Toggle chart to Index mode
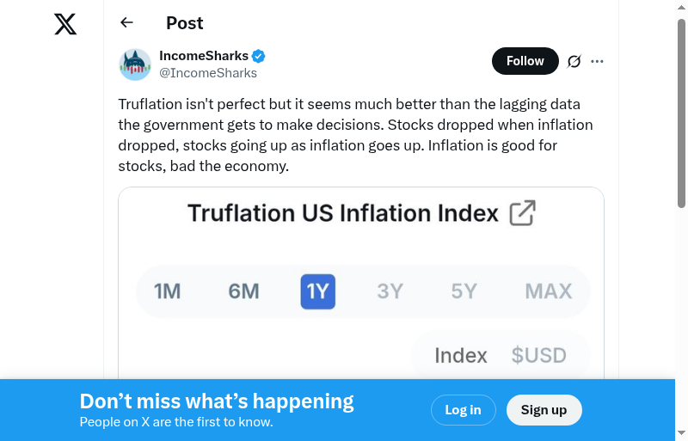688x441 pixels. [x=461, y=355]
